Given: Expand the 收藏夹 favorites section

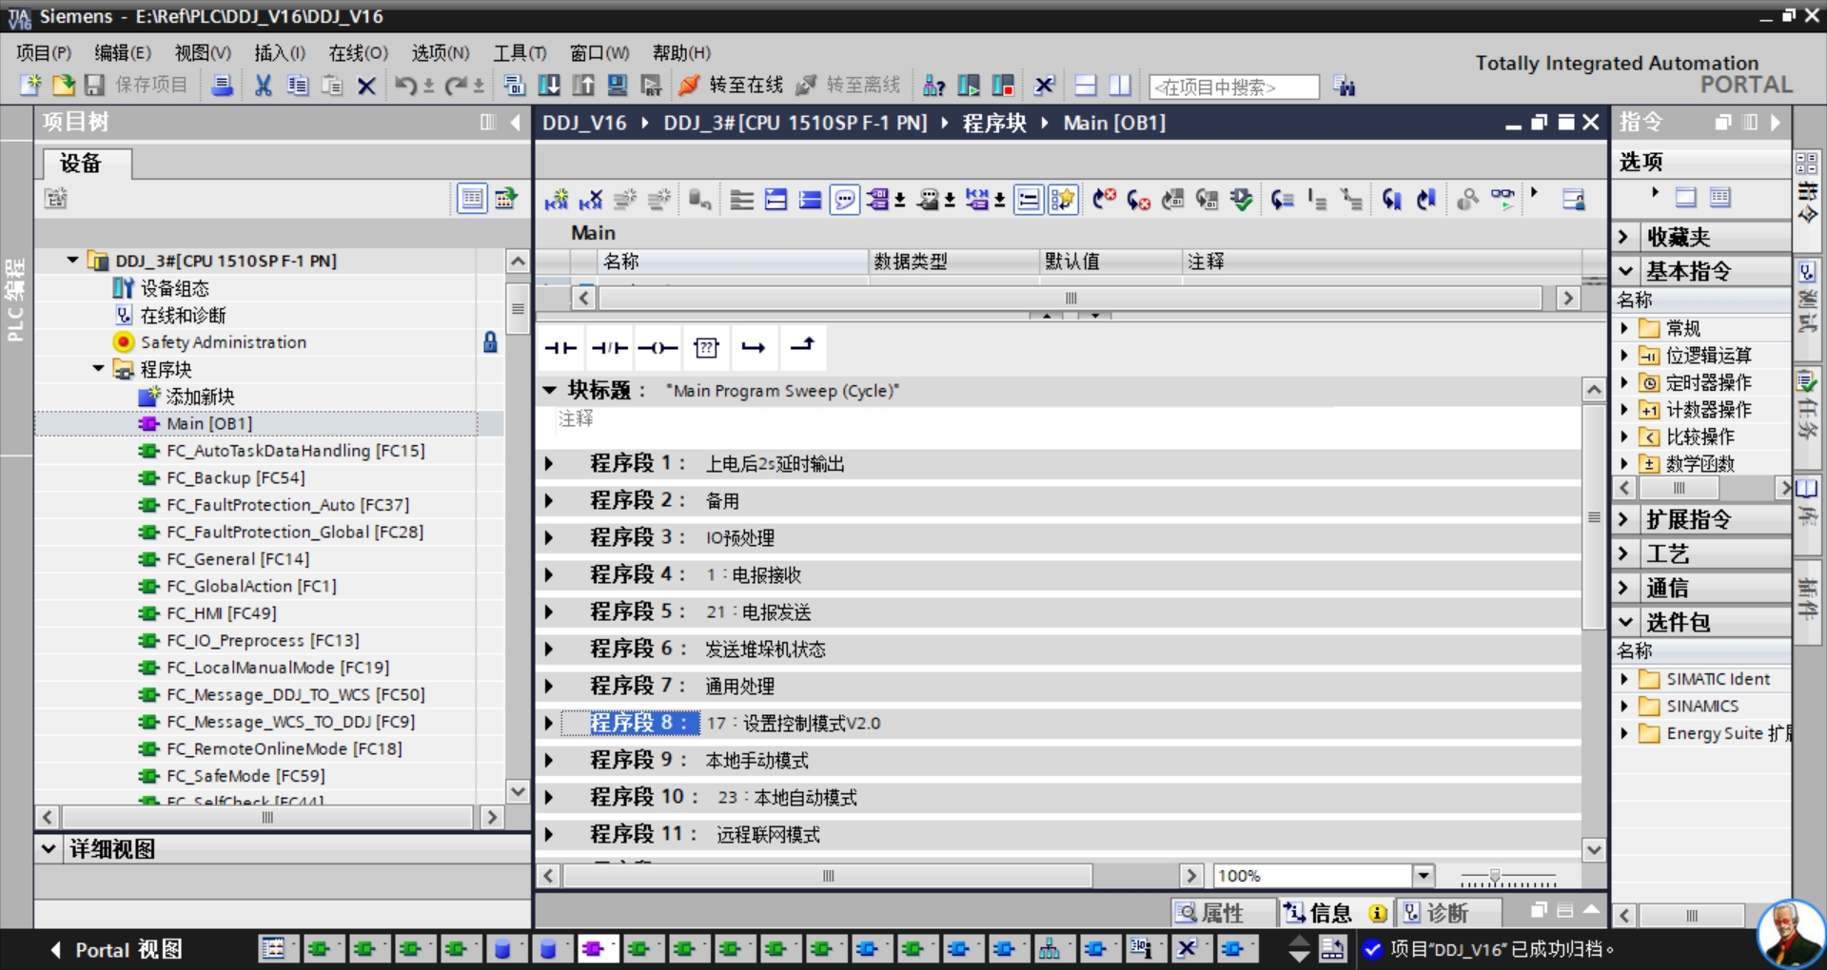Looking at the screenshot, I should [1625, 237].
